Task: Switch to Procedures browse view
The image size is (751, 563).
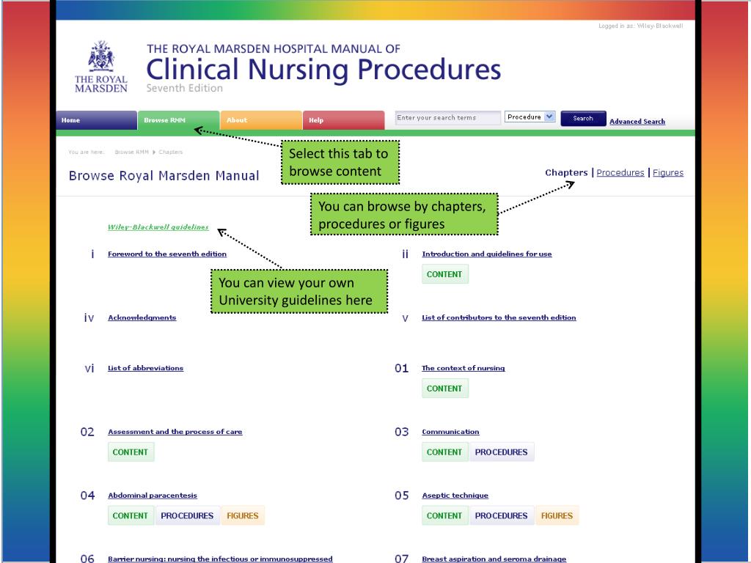Action: 620,172
